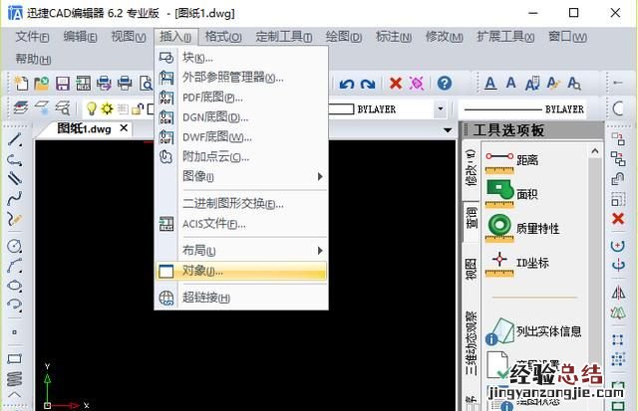Open the 扩展工具 menu
The image size is (638, 411).
[505, 37]
